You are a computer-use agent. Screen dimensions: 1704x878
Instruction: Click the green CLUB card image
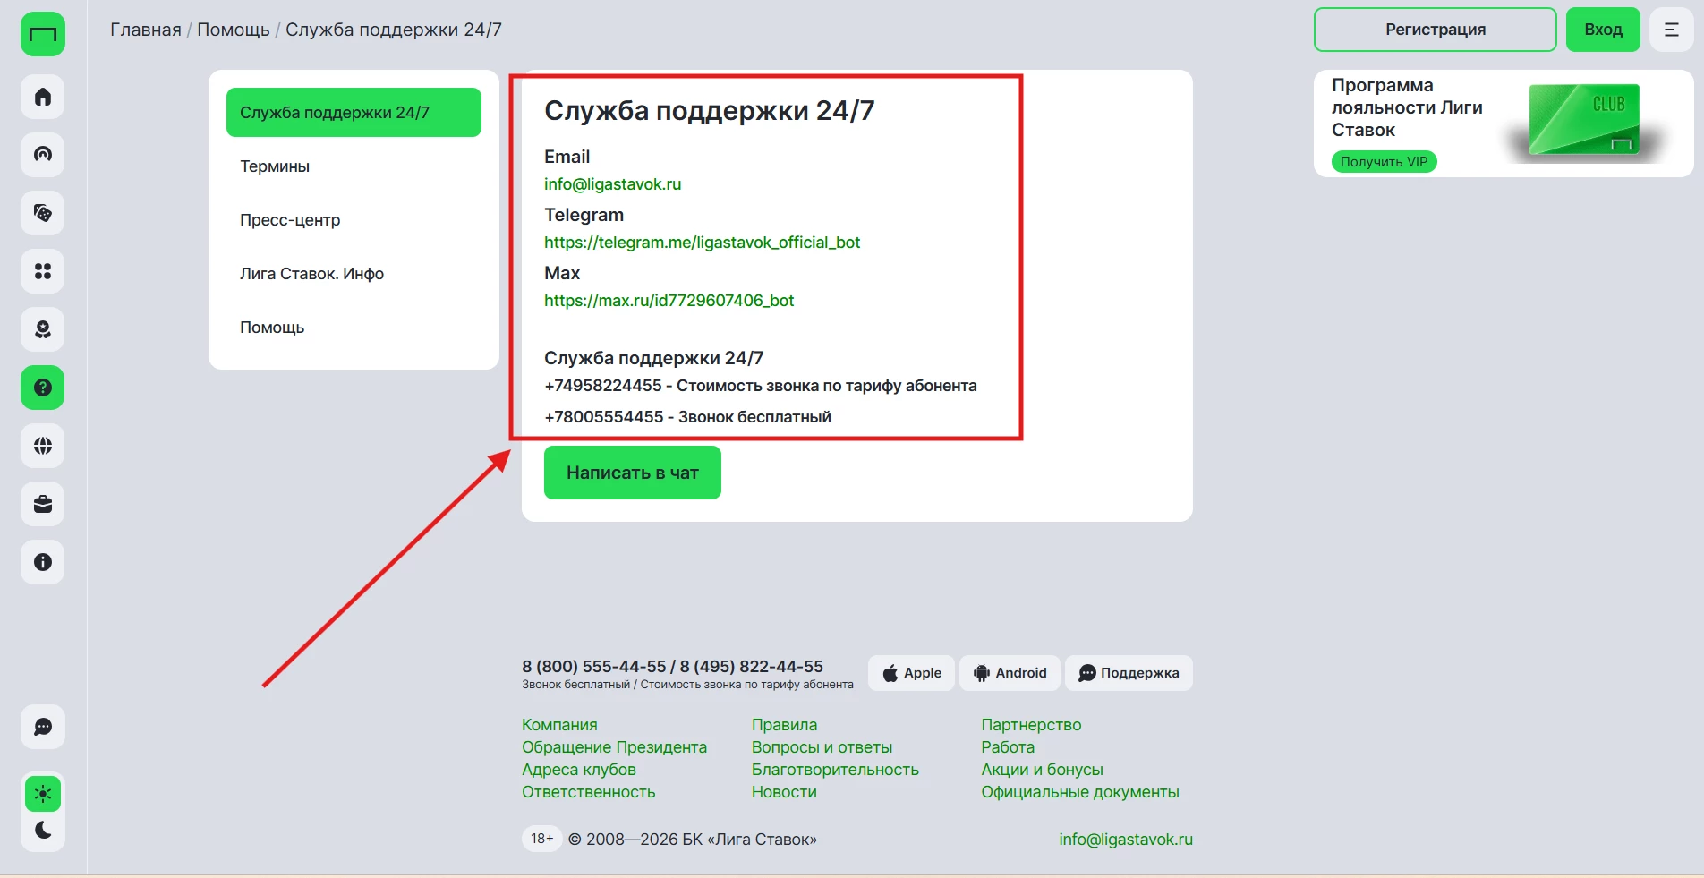(1584, 120)
